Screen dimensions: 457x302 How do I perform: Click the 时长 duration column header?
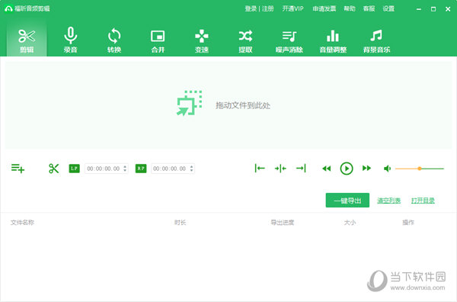[180, 223]
